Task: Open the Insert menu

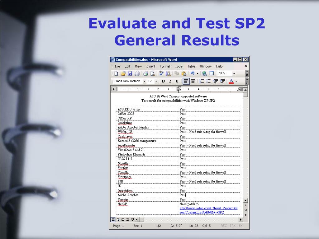Action: pyautogui.click(x=150, y=66)
